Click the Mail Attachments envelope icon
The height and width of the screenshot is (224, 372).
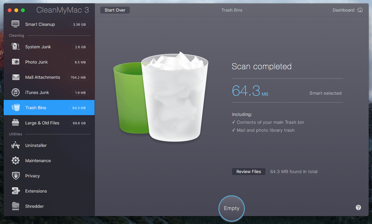pyautogui.click(x=16, y=77)
